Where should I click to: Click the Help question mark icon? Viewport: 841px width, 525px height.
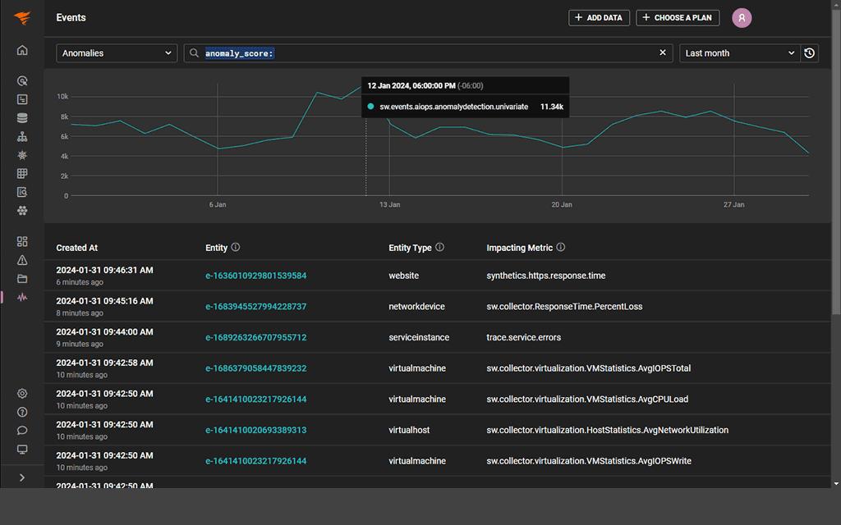tap(22, 412)
